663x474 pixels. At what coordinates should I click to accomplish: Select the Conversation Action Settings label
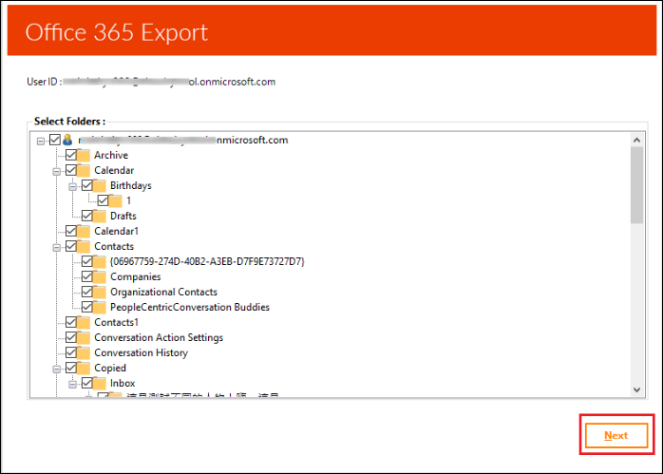(159, 338)
